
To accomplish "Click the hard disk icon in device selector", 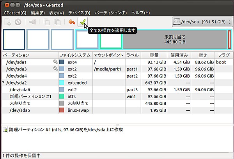I will (177, 22).
